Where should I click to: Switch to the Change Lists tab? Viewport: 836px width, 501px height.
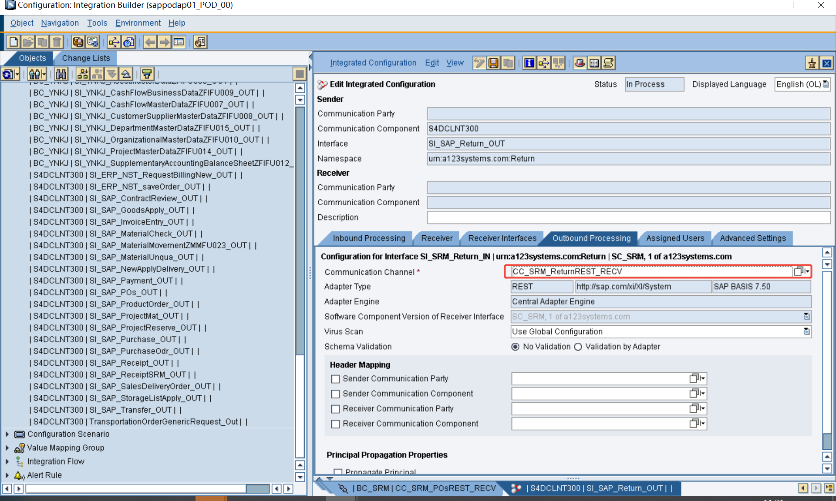(x=86, y=58)
